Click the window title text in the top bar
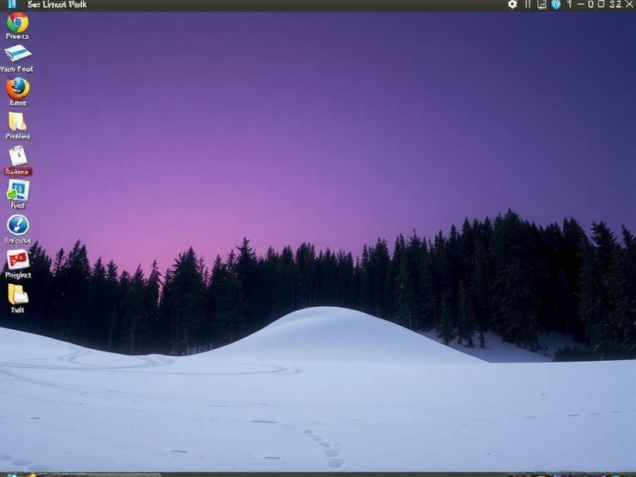This screenshot has height=477, width=636. tap(56, 6)
